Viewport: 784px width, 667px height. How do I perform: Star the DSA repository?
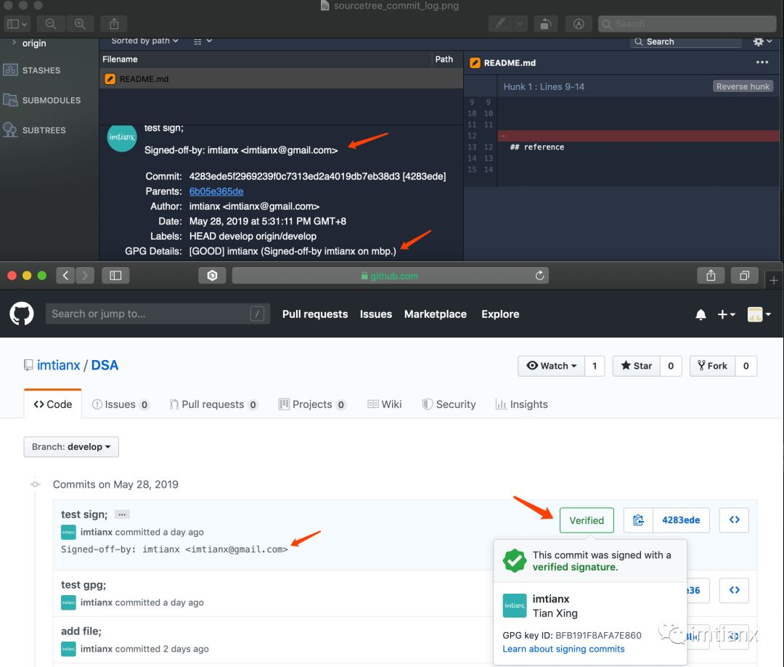(x=636, y=366)
